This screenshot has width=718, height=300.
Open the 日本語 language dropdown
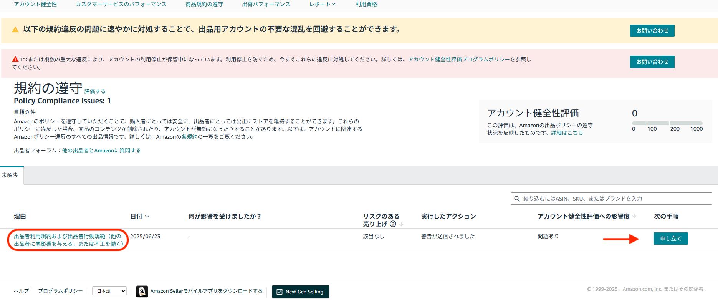(109, 291)
